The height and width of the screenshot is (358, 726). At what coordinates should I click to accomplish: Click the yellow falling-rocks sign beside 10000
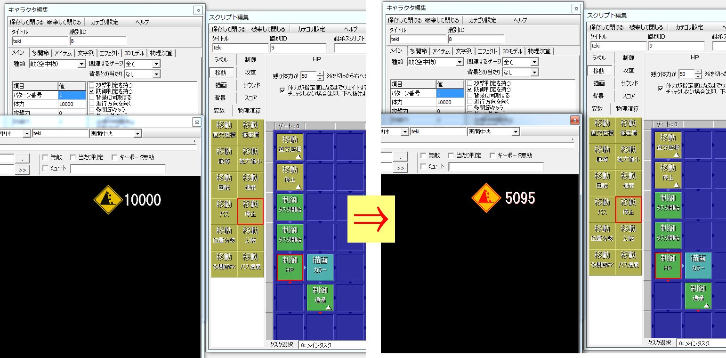[x=108, y=199]
